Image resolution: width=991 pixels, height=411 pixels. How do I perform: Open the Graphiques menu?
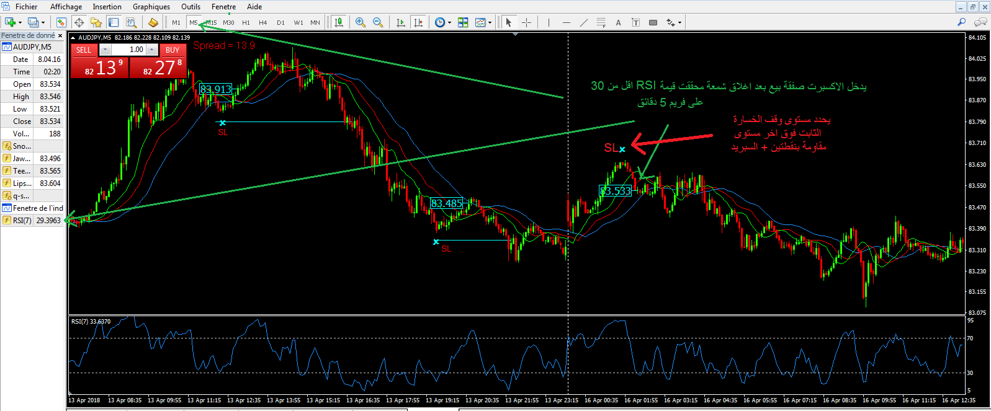[151, 7]
